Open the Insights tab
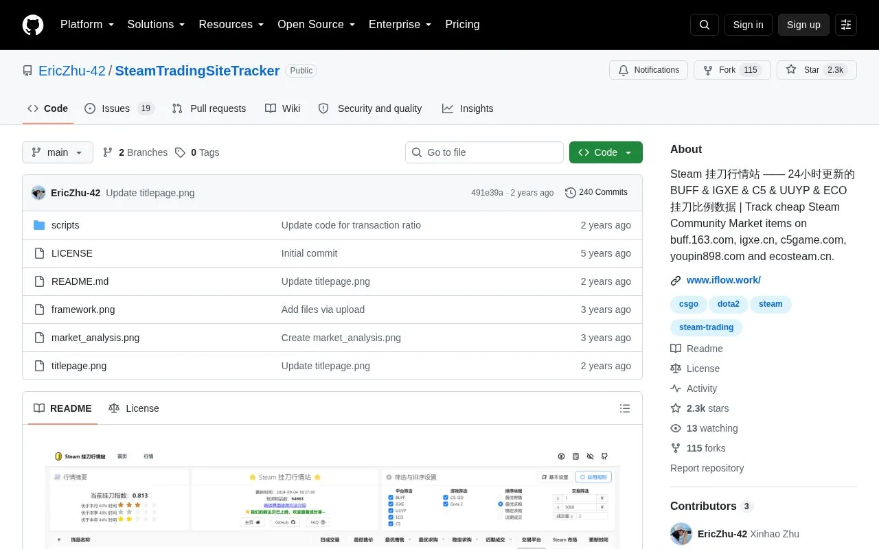This screenshot has width=879, height=549. [468, 108]
